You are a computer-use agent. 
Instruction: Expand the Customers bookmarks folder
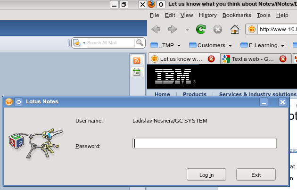coord(210,46)
